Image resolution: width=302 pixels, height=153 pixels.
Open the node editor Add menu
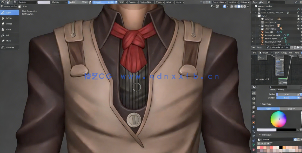[x=291, y=53]
